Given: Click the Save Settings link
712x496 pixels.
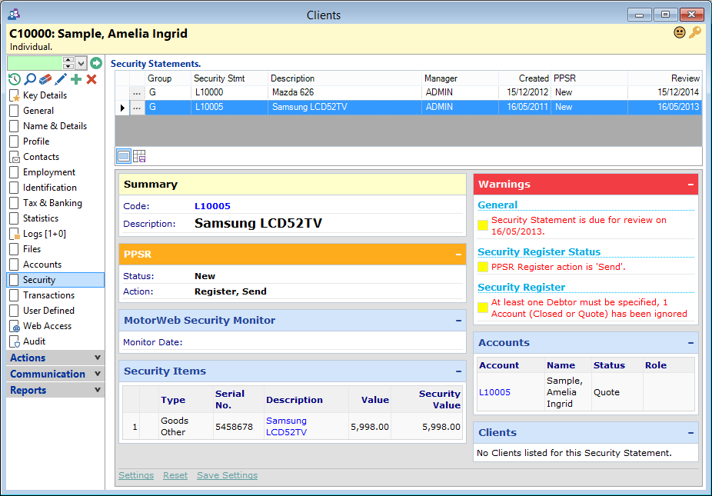Looking at the screenshot, I should coord(227,475).
